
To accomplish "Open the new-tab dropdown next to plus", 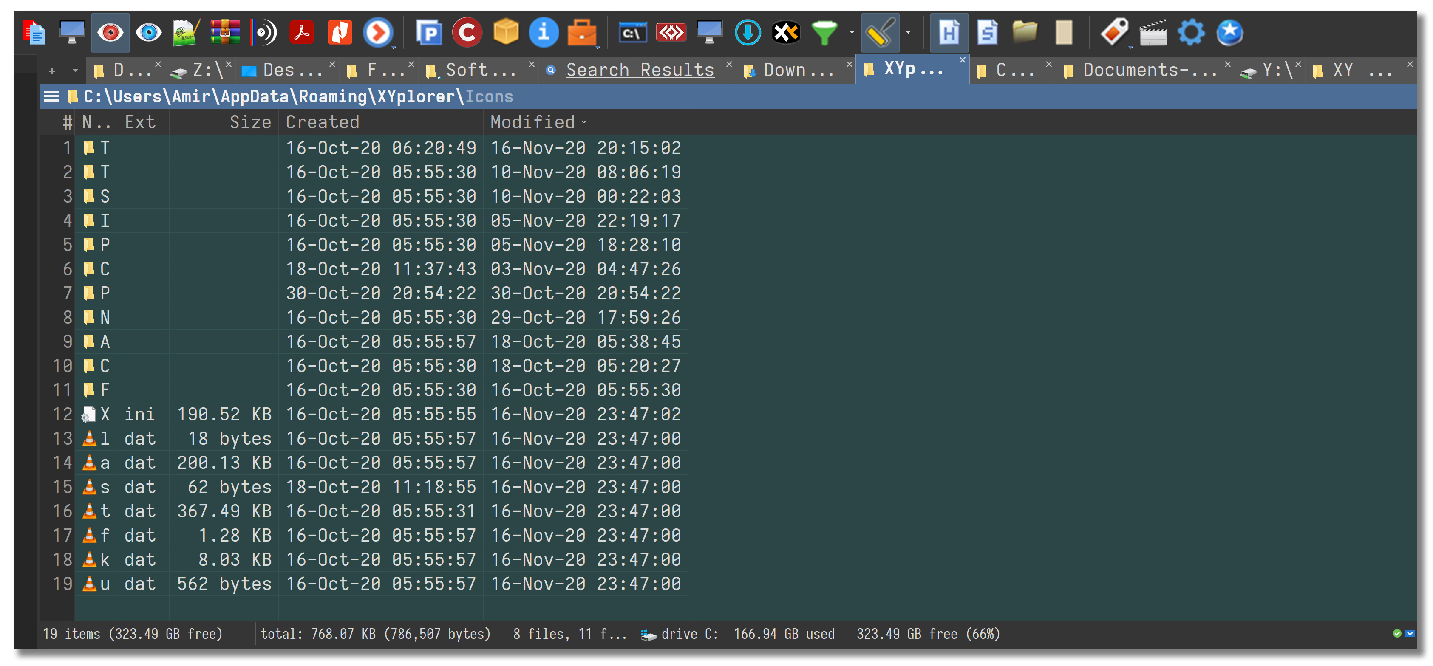I will click(x=75, y=70).
